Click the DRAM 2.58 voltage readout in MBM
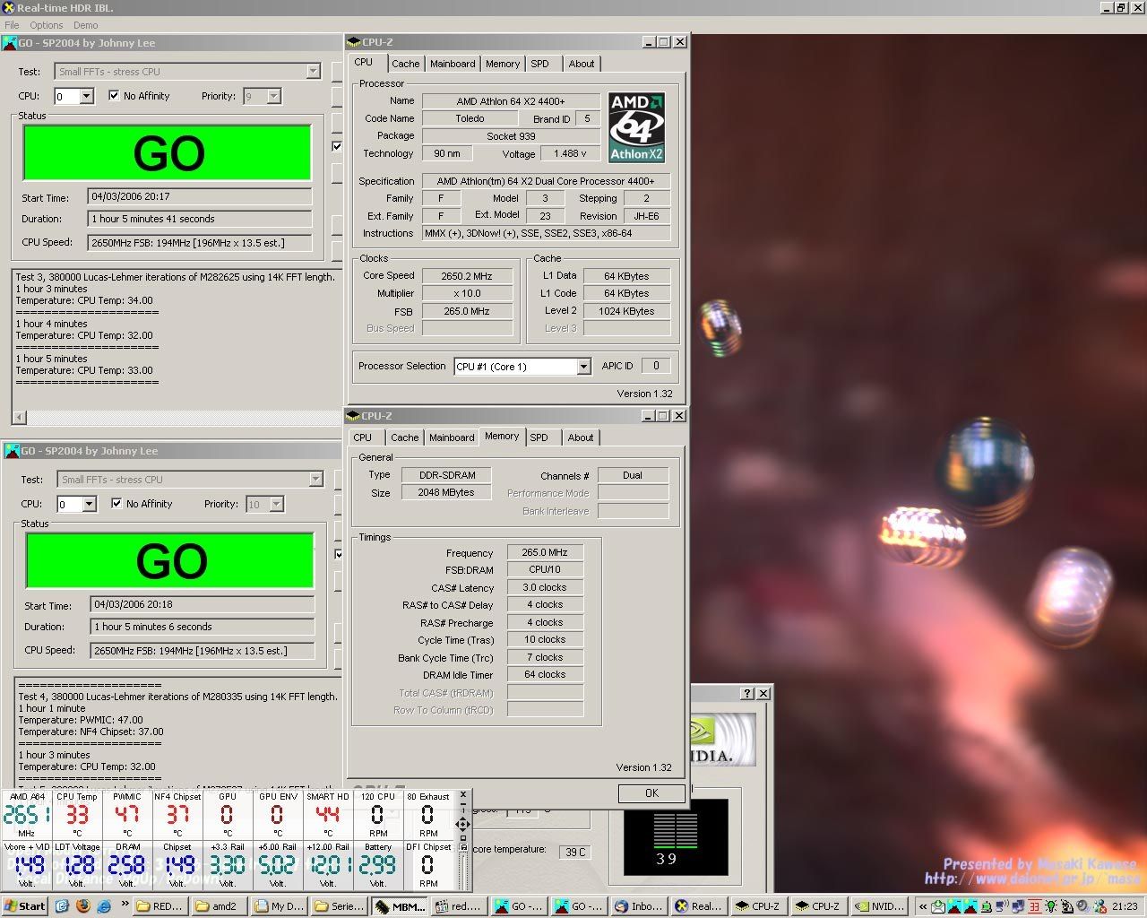This screenshot has width=1147, height=918. 126,865
